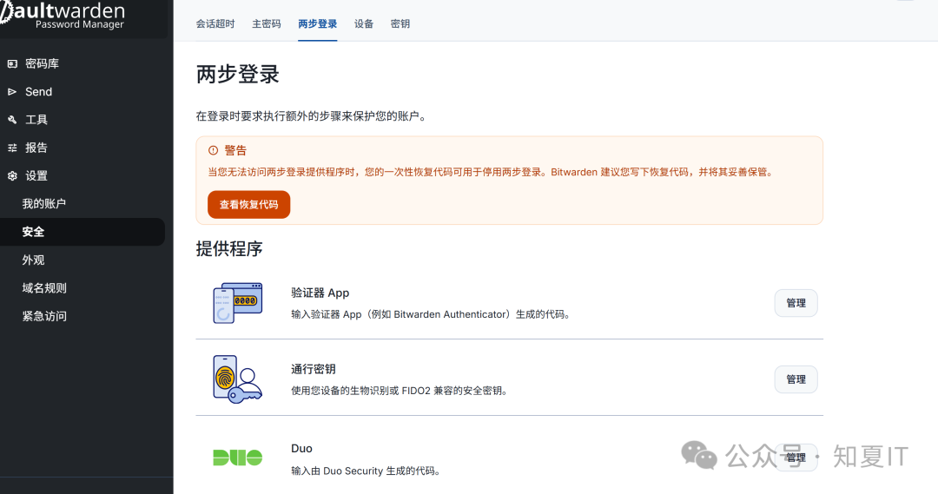Switch to the 主密码 tab
The height and width of the screenshot is (494, 938).
(x=267, y=24)
